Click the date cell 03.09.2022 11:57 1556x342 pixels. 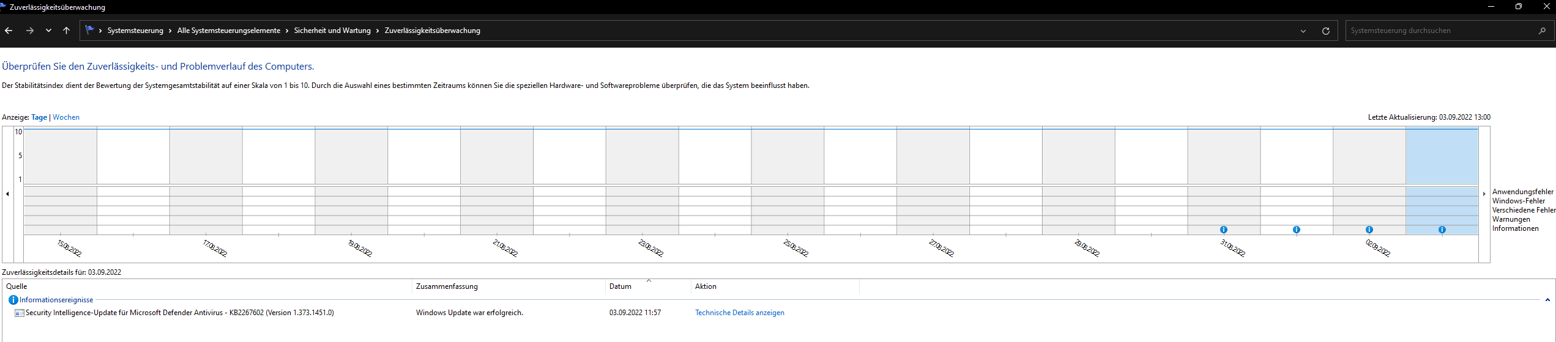tap(635, 313)
